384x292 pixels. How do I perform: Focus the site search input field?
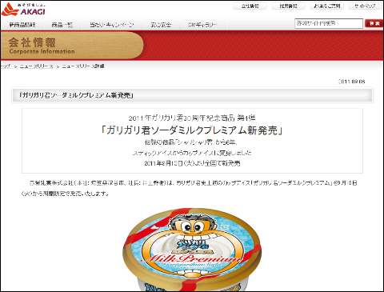[x=329, y=23]
